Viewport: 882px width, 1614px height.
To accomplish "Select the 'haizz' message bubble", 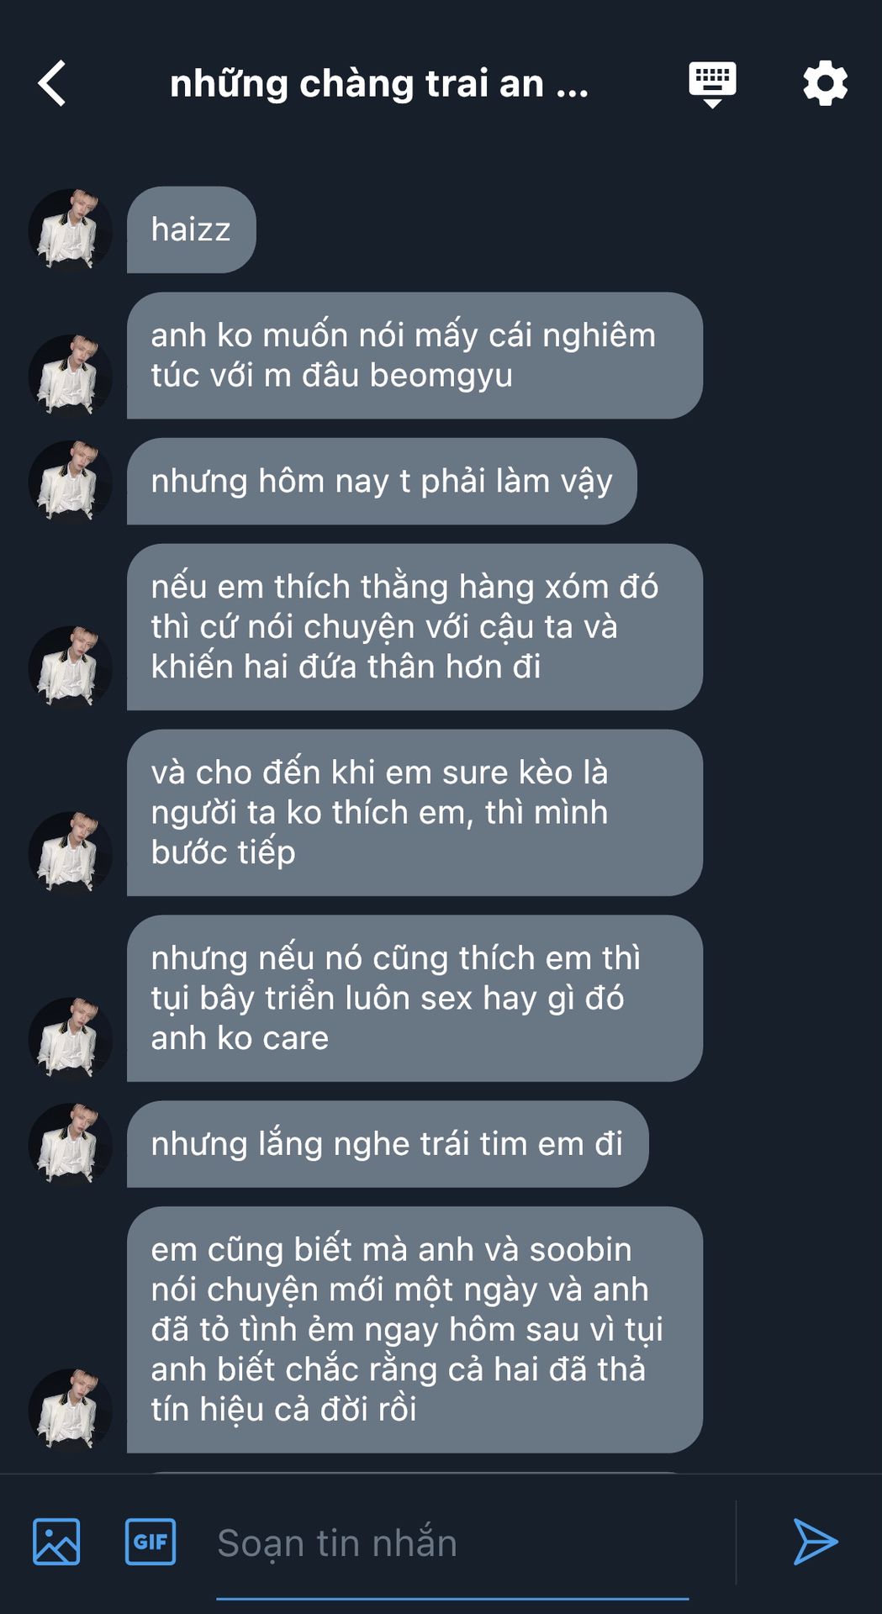I will click(191, 229).
